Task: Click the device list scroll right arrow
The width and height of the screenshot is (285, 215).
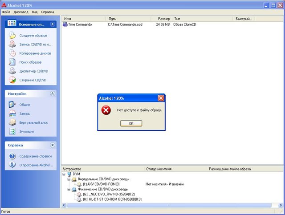Action: pyautogui.click(x=281, y=205)
